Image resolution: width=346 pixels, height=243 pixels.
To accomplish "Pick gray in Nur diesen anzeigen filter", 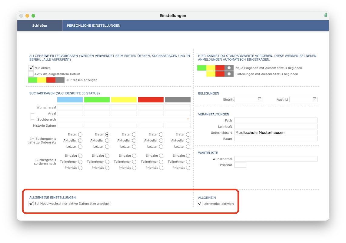I will coord(60,80).
